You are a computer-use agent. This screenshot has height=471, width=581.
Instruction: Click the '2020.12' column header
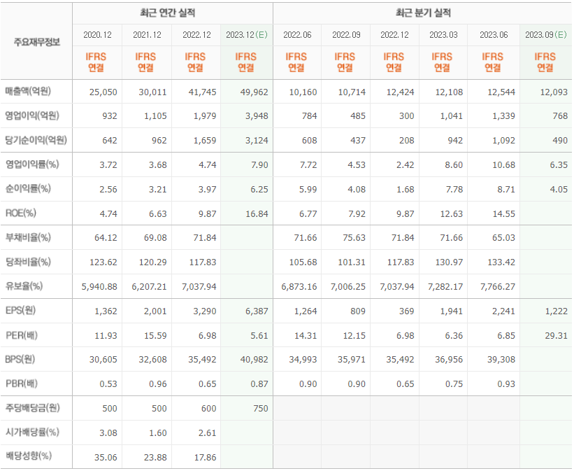(x=97, y=35)
